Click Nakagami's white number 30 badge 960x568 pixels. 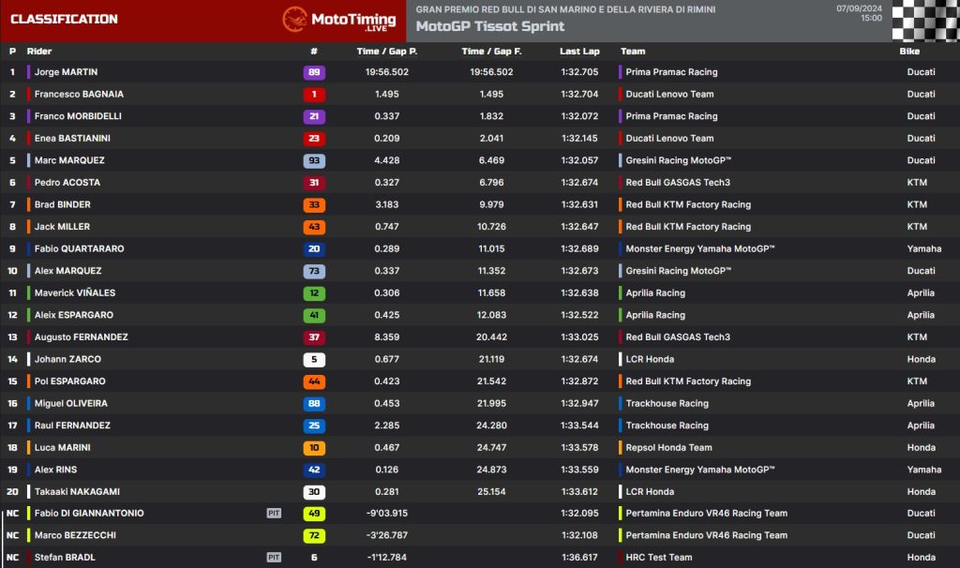tap(314, 491)
